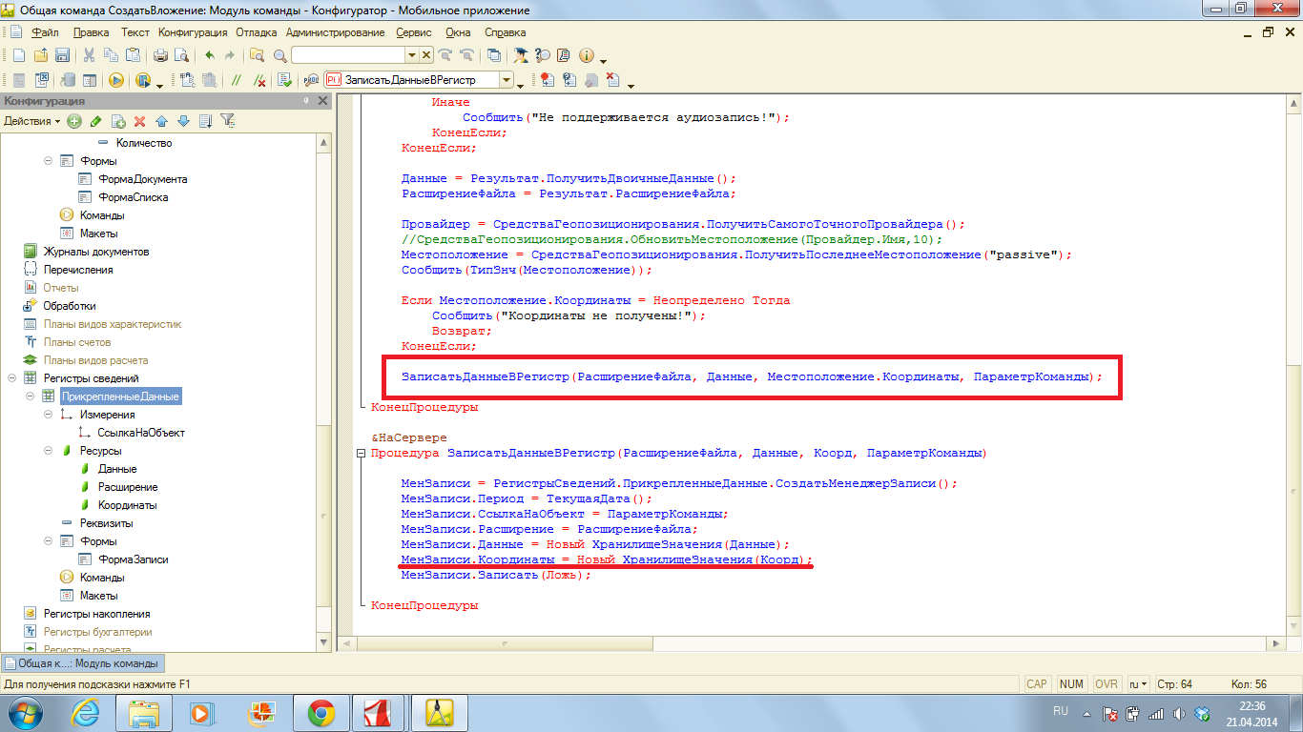
Task: Collapse the Регистры сведений tree node
Action: [x=11, y=378]
